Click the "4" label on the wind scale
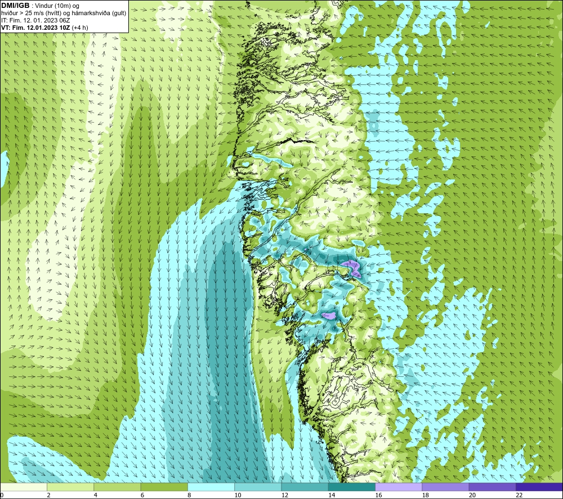Image resolution: width=563 pixels, height=499 pixels. (x=96, y=495)
